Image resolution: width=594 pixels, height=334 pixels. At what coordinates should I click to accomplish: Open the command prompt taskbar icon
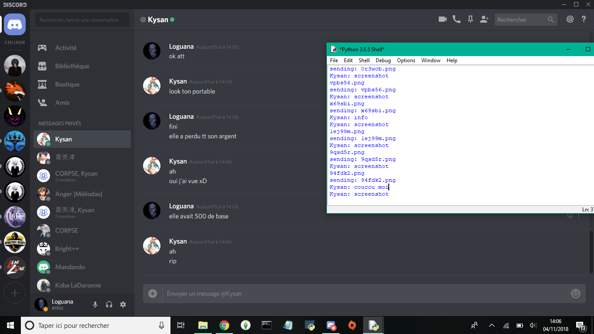[267, 325]
